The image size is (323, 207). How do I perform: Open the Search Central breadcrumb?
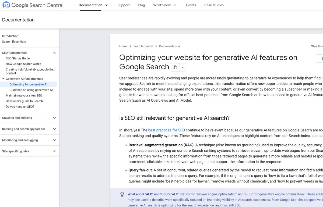[x=143, y=46]
